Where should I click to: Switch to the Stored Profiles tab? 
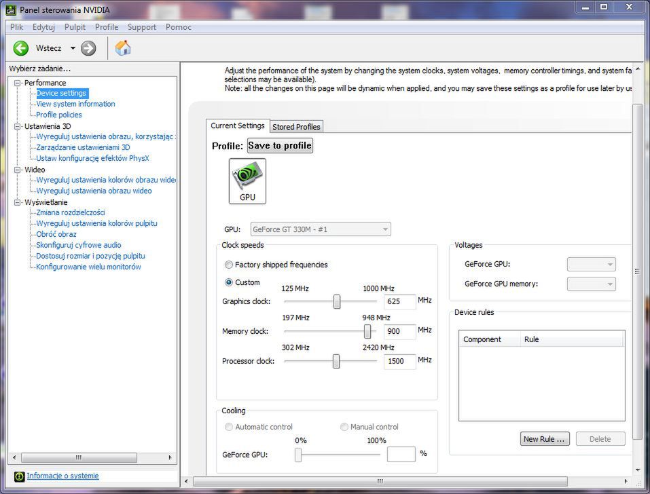(296, 127)
